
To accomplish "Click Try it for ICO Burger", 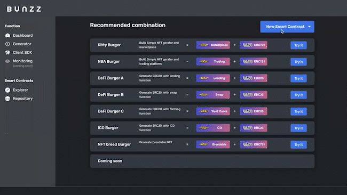I will click(298, 128).
